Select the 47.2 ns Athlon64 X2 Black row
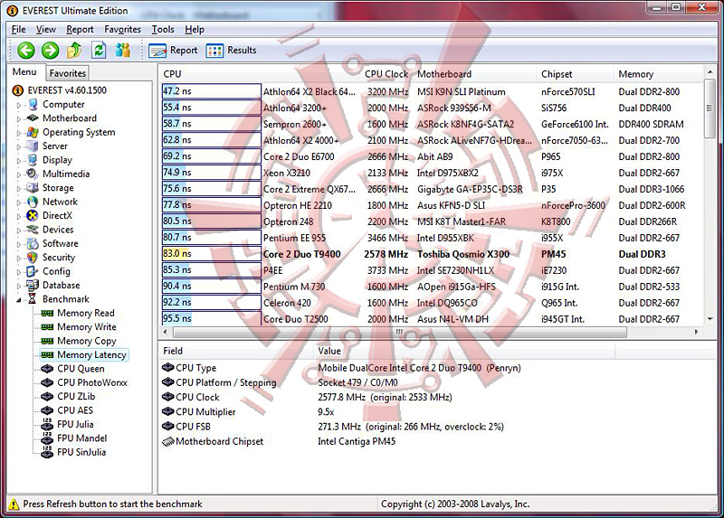Viewport: 724px width, 518px height. coord(432,91)
